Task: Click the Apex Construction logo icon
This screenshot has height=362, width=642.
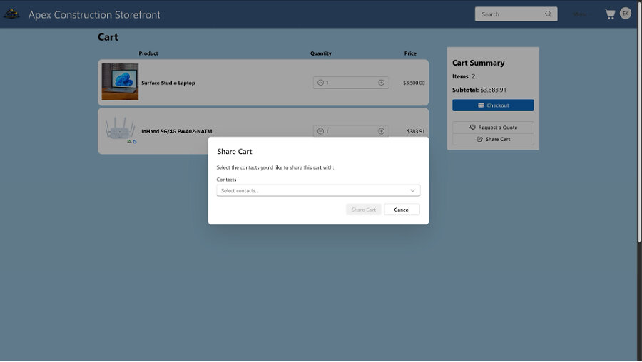Action: [11, 14]
